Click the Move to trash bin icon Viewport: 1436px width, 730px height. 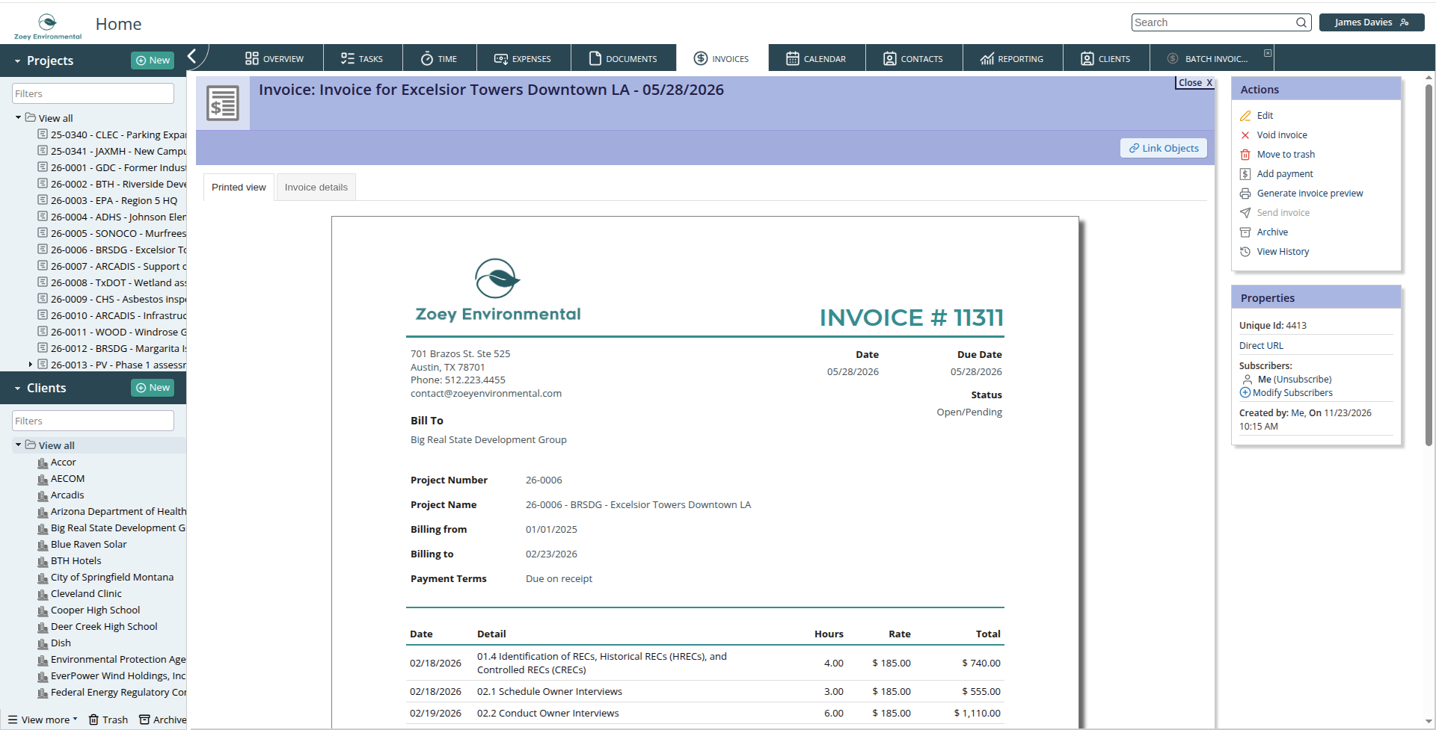(1245, 155)
